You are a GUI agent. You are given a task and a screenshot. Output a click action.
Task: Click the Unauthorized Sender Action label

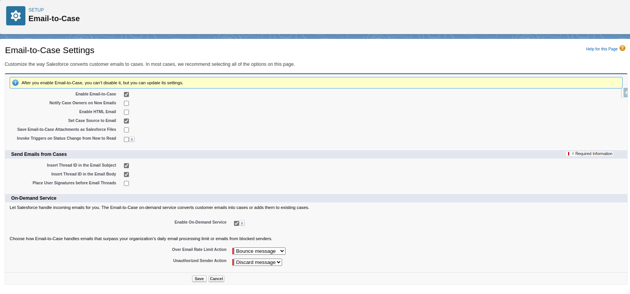click(200, 261)
